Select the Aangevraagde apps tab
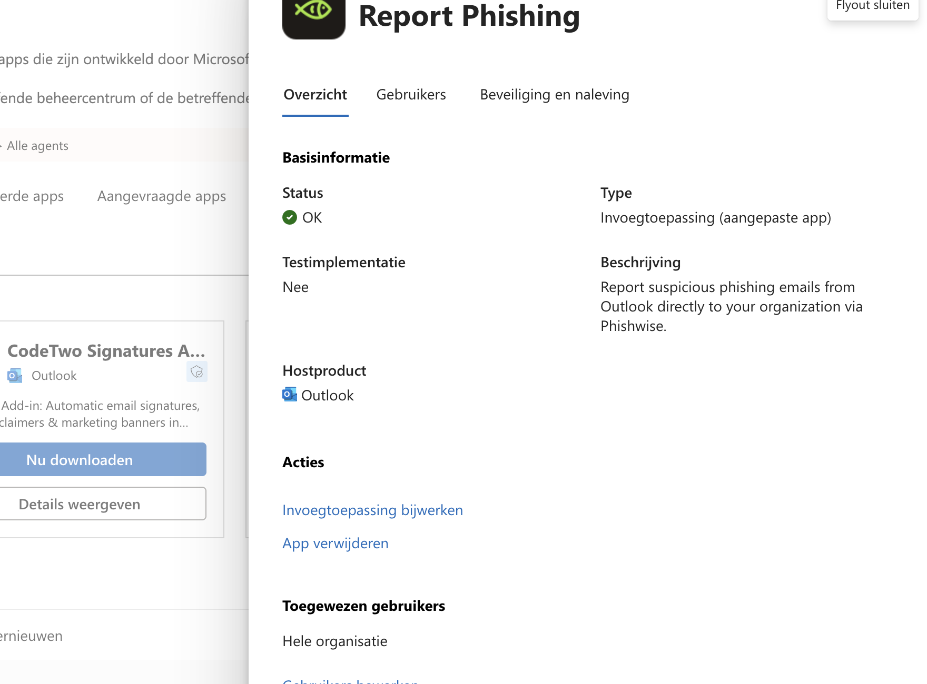 point(162,196)
